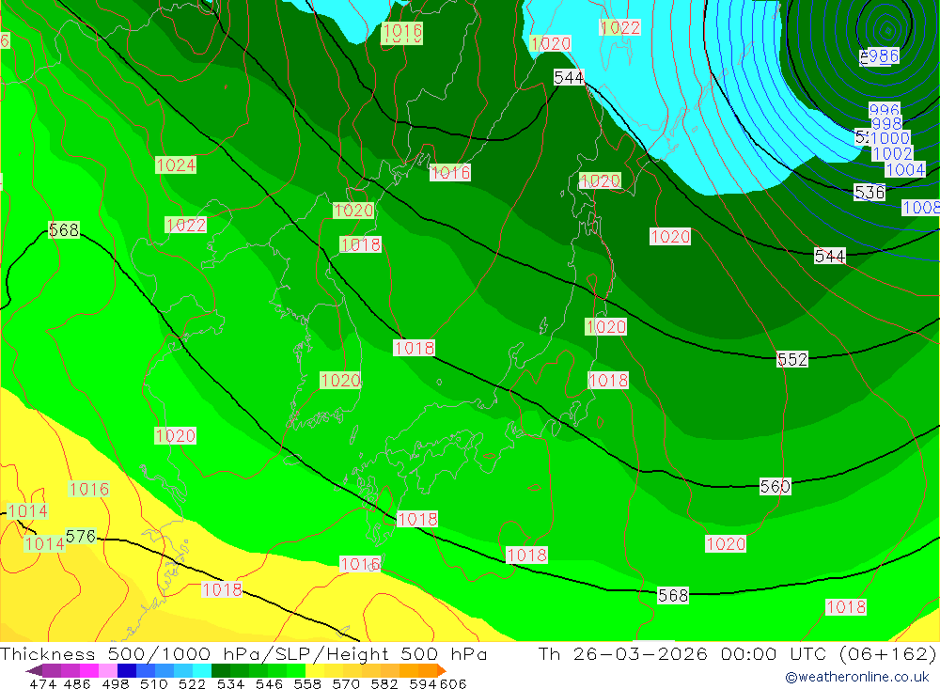940x689 pixels.
Task: Click the '1018' label just beneath 1020 over Korea
Action: [360, 244]
